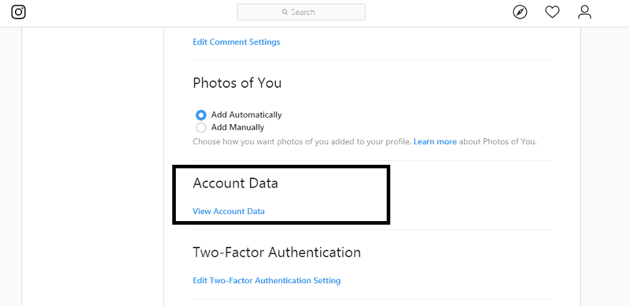Choose the Add Manually radio button

(x=201, y=128)
